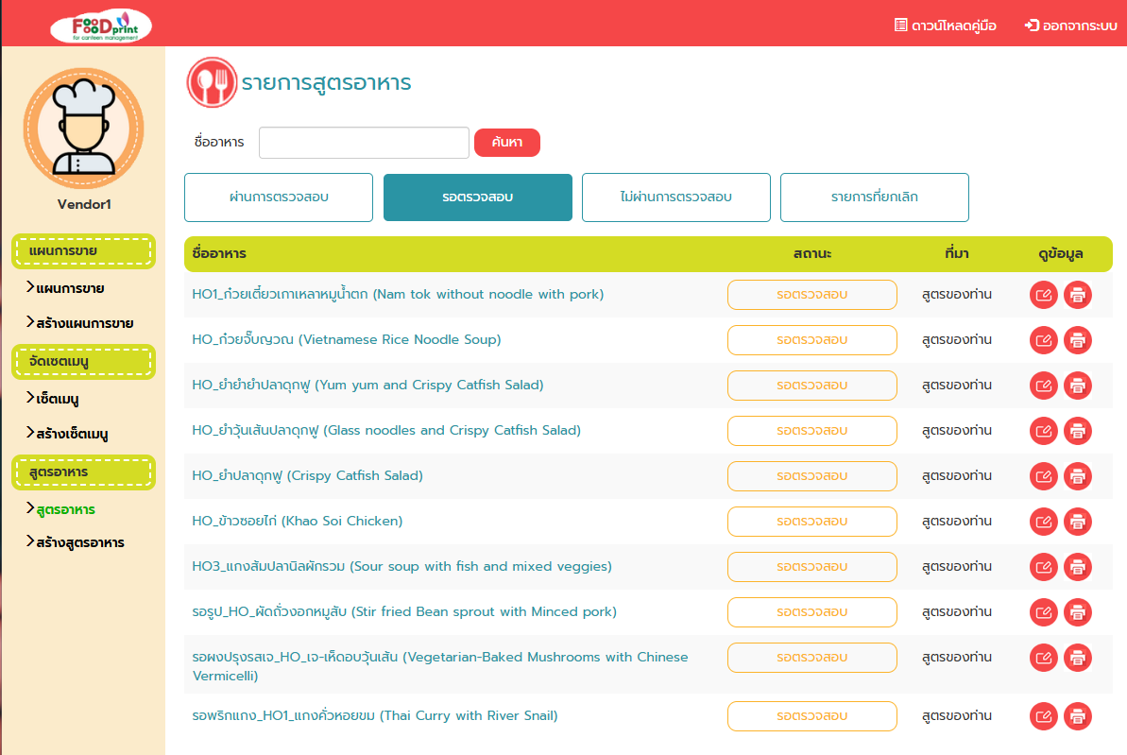Screen dimensions: 1127x755
Task: Print the Vietnamese Rice Noodle Soup recipe
Action: coord(1078,340)
